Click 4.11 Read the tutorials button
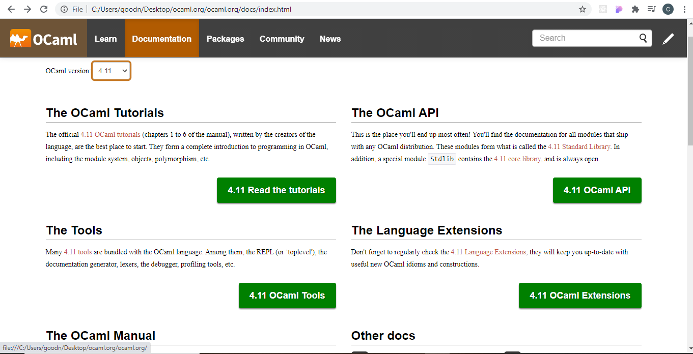 pos(276,190)
